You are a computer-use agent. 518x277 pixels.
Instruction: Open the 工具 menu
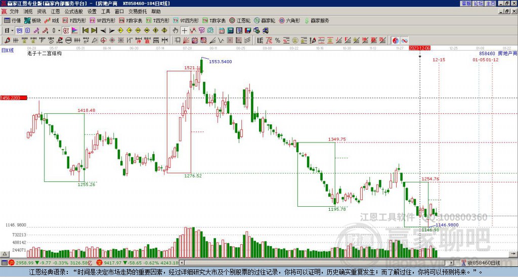tap(105, 12)
